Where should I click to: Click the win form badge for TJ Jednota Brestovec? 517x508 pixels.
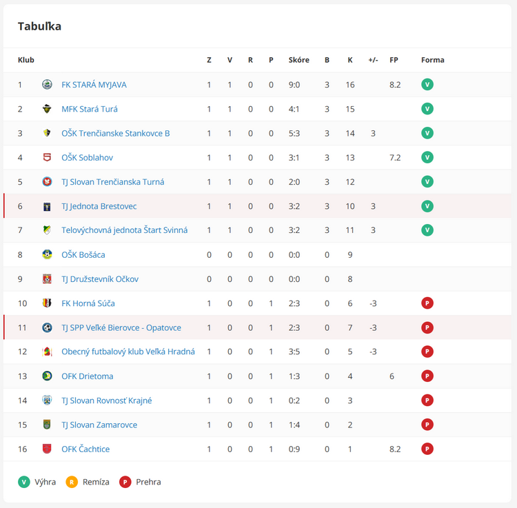(x=427, y=206)
